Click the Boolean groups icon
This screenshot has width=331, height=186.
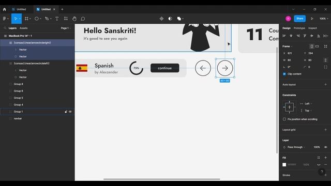(x=179, y=19)
